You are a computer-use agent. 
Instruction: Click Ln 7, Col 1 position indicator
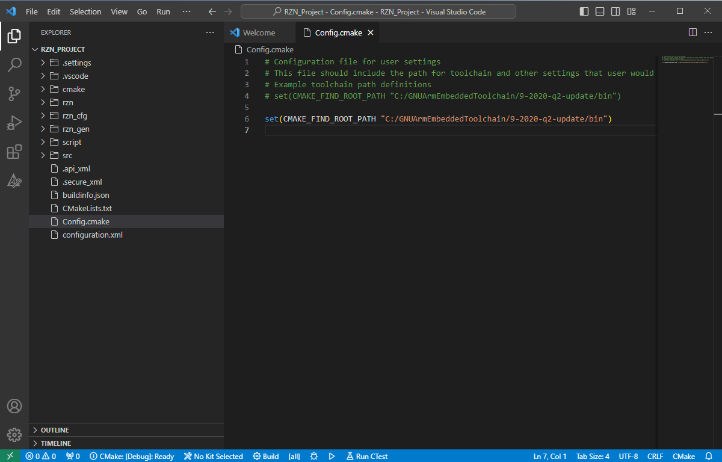click(x=551, y=456)
